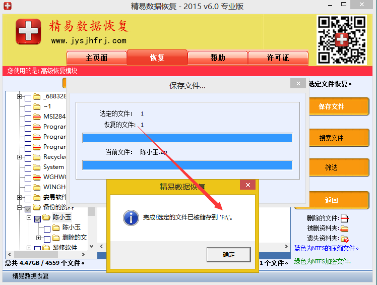Open the 帮助 tab
This screenshot has width=377, height=285.
[x=218, y=58]
